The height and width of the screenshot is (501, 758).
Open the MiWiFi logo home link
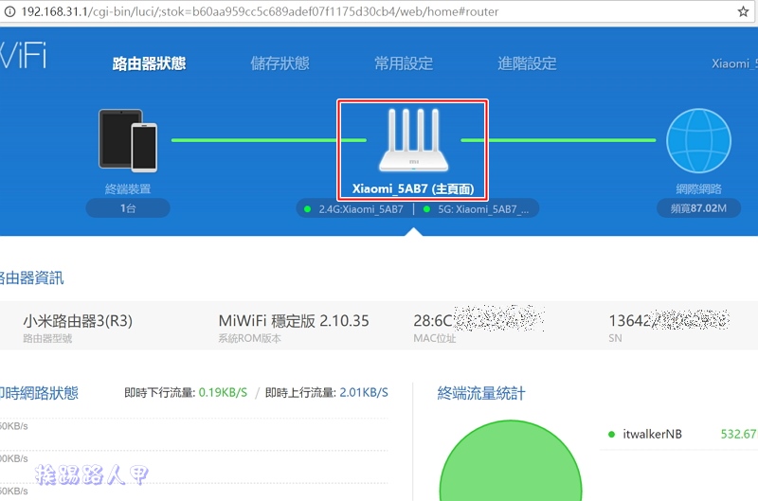click(x=23, y=56)
